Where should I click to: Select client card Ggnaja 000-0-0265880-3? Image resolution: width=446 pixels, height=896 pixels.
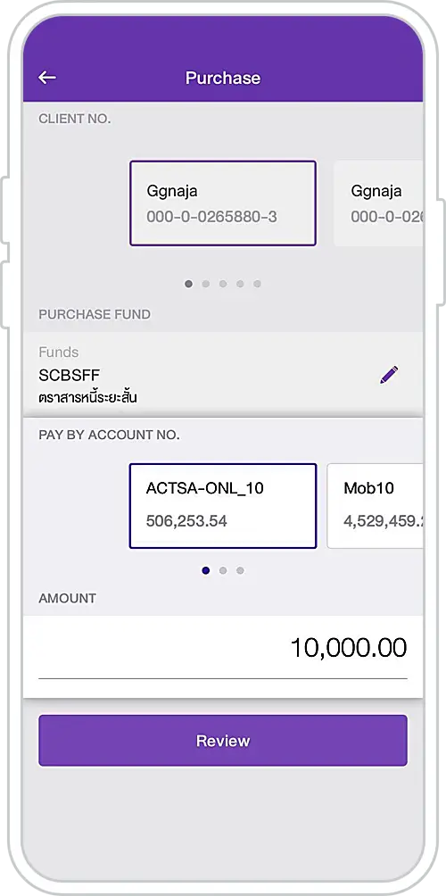point(223,203)
